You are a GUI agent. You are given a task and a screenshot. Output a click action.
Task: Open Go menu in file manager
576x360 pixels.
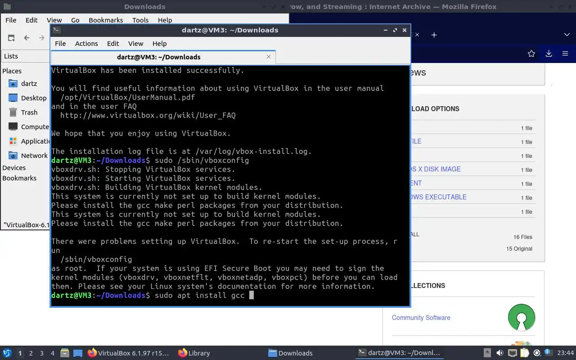tap(75, 20)
